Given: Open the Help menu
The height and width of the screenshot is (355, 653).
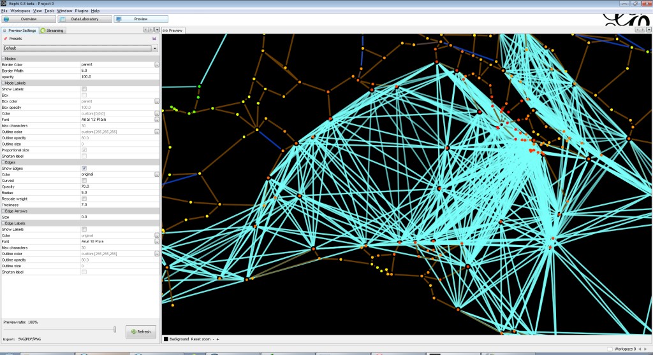Looking at the screenshot, I should click(x=95, y=11).
